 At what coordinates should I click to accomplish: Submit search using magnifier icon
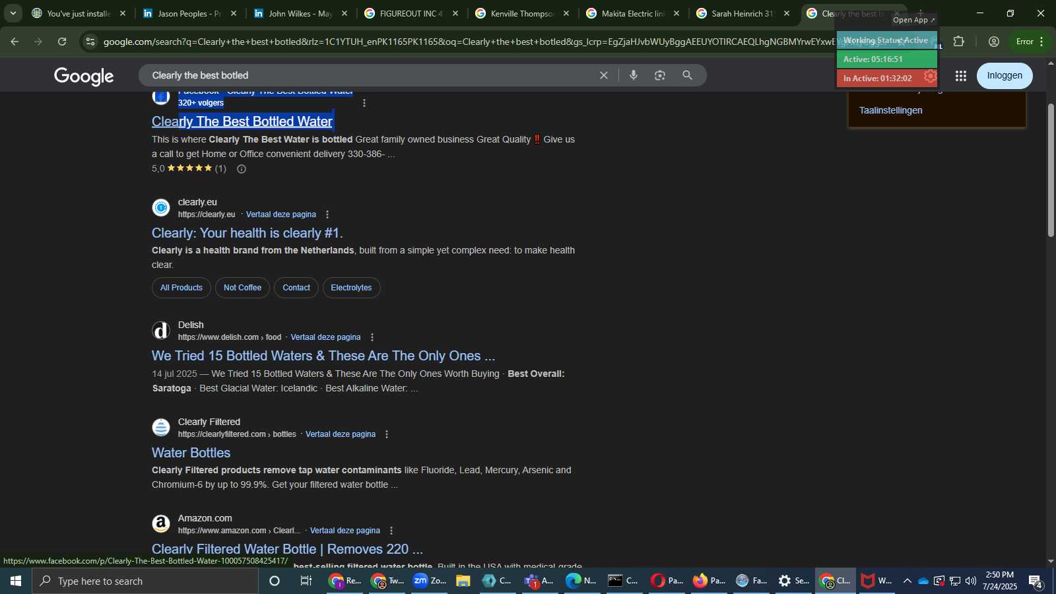pos(687,75)
